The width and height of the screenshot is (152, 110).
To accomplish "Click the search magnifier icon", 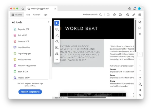I will pos(100,15).
